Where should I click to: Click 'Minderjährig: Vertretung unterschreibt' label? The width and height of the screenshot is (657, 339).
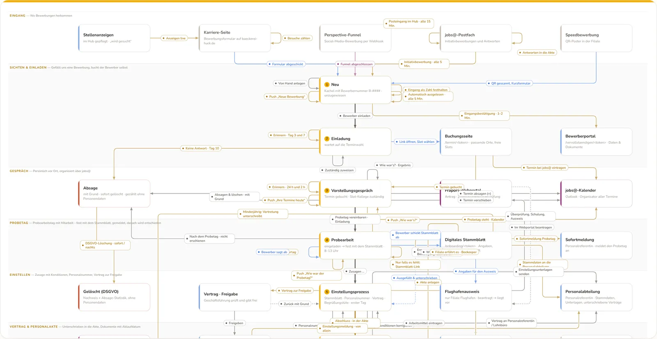263,214
